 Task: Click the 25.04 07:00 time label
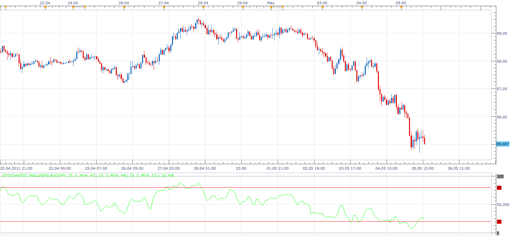pos(96,168)
